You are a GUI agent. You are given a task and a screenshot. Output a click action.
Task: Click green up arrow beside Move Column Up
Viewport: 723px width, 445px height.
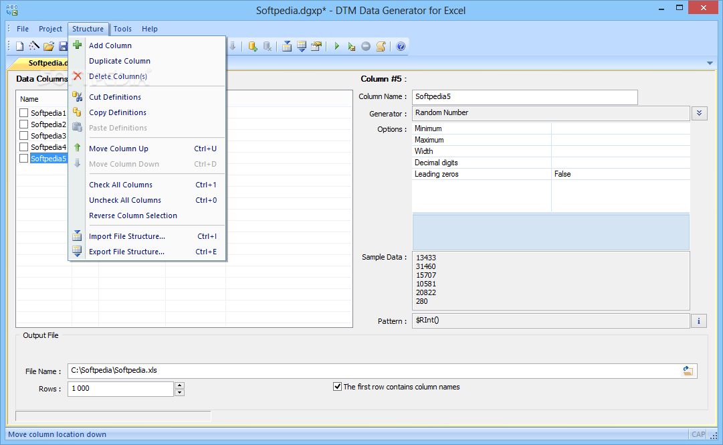coord(78,148)
